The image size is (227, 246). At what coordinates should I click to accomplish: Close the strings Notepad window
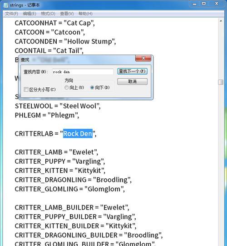pos(217,4)
